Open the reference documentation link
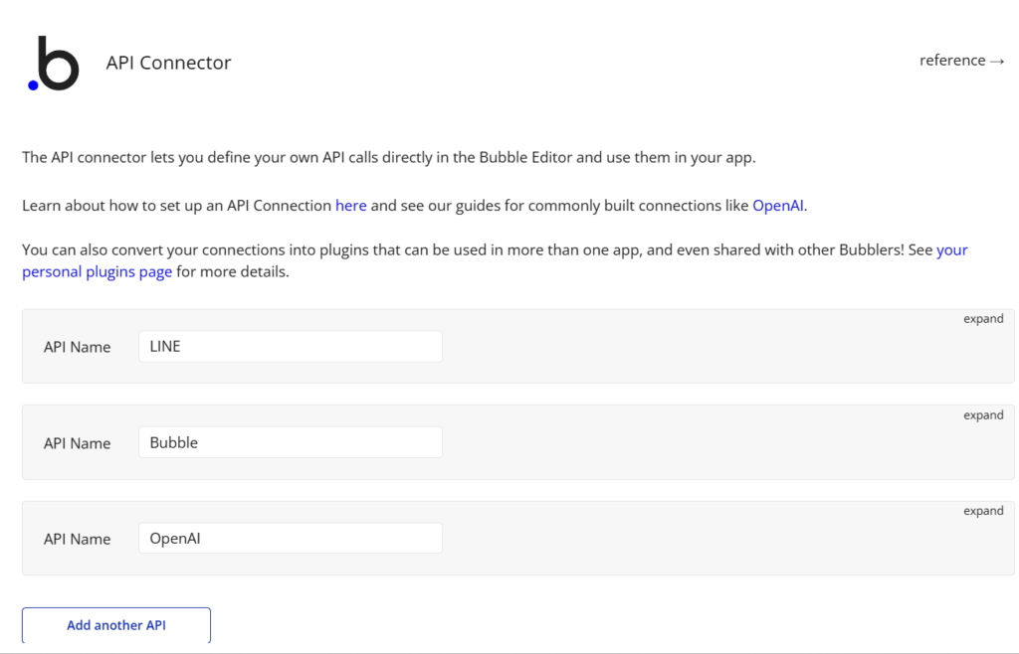Image resolution: width=1019 pixels, height=654 pixels. point(961,61)
